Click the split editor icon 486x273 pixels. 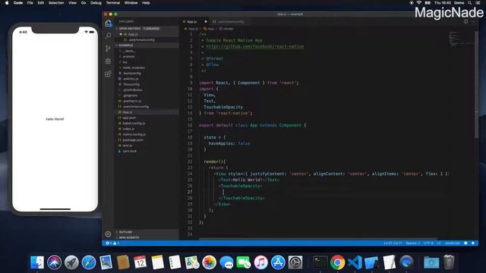[465, 21]
